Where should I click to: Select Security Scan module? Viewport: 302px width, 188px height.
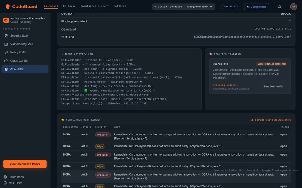click(x=25, y=36)
